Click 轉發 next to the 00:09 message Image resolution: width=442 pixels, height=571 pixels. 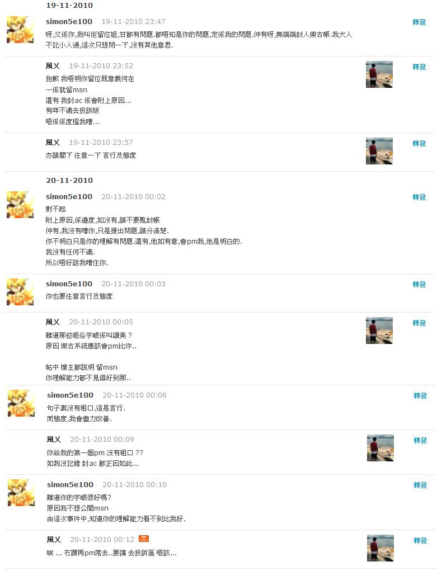click(x=420, y=441)
